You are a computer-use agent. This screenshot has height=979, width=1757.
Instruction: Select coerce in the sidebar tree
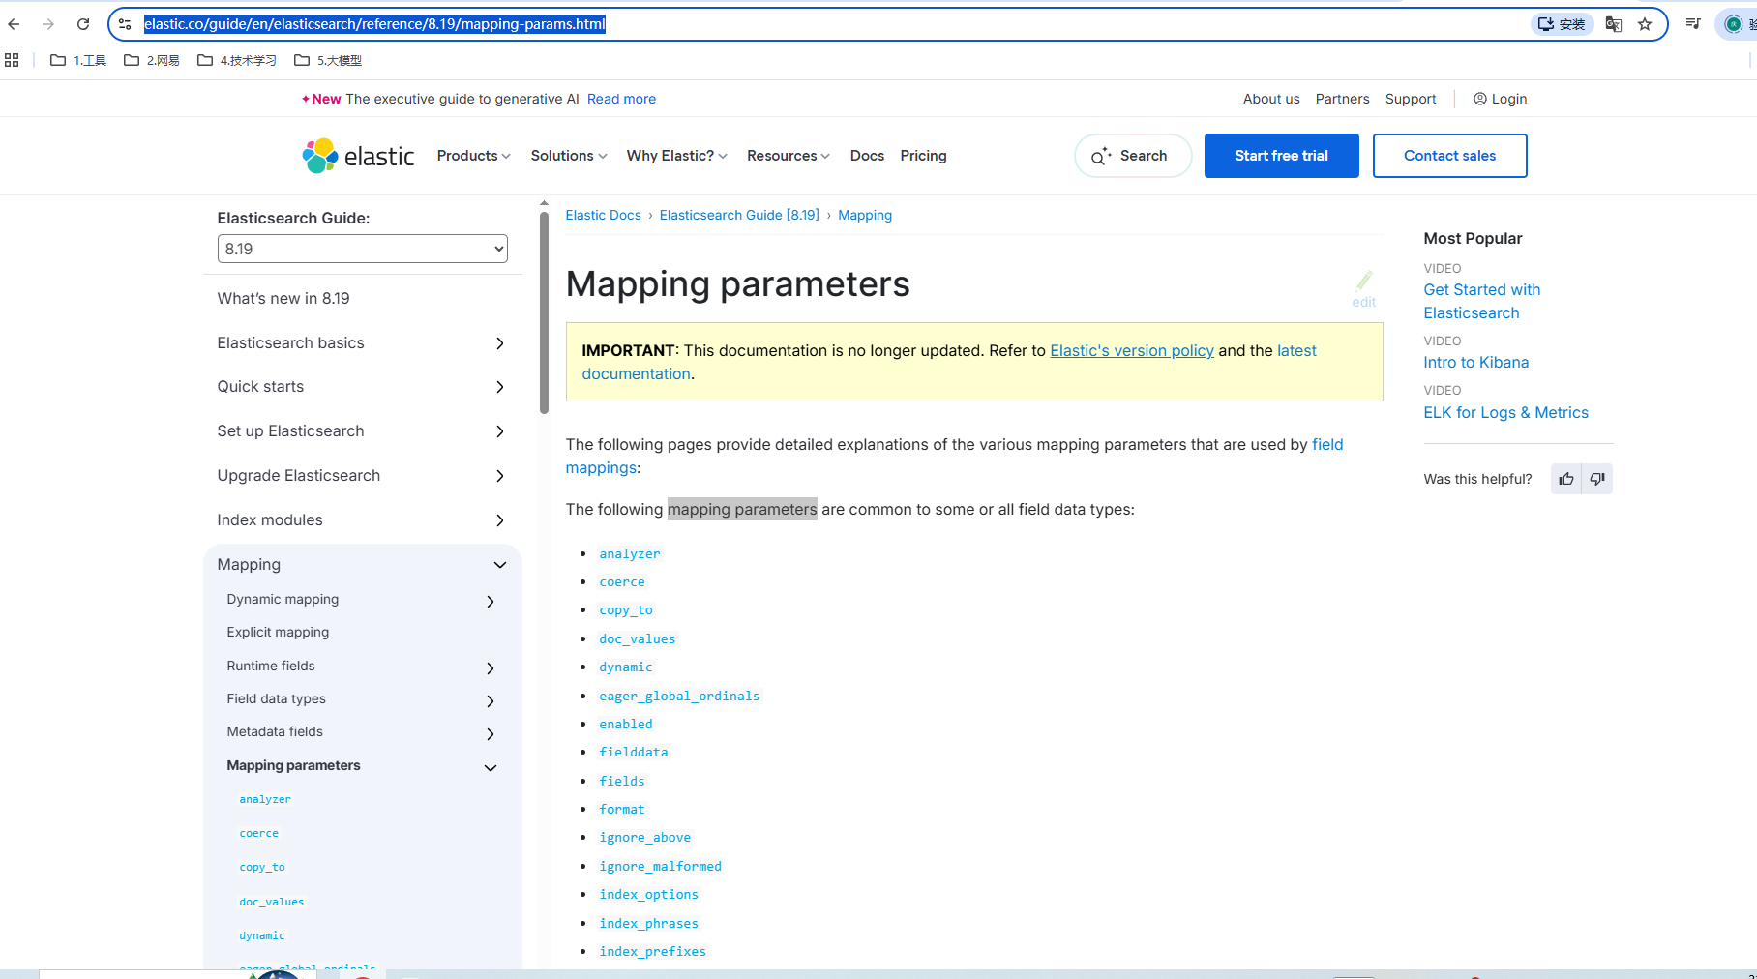coord(258,833)
